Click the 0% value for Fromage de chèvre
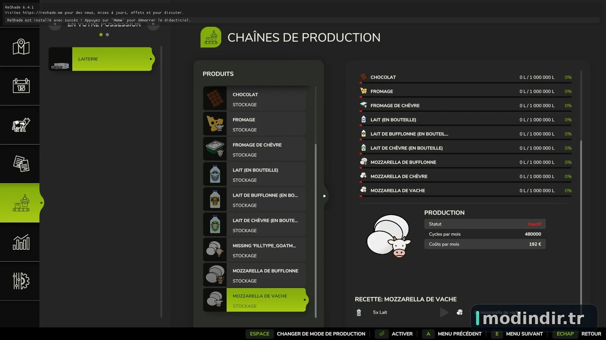 568,105
